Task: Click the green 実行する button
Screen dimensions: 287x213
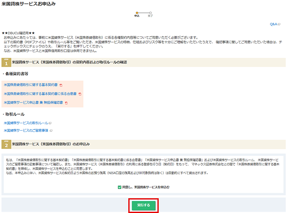Action: pyautogui.click(x=143, y=205)
